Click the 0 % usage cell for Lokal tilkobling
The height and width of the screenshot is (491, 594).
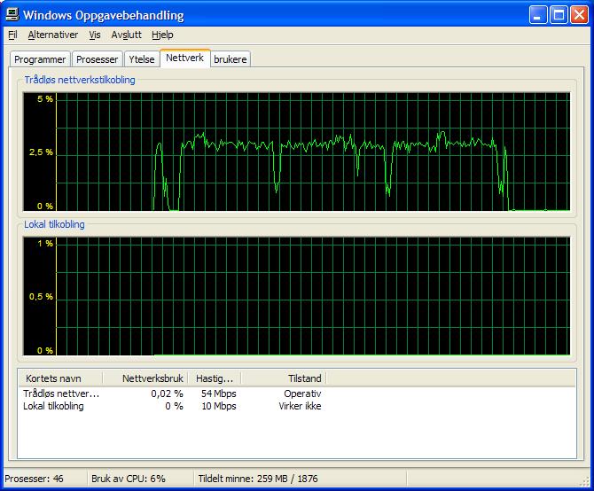[x=174, y=406]
